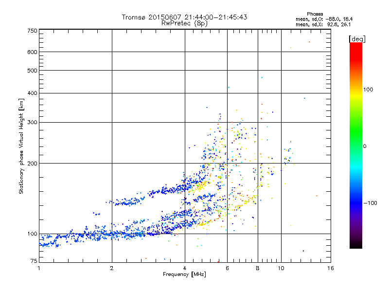Click the x-axis tick label '10'
The height and width of the screenshot is (292, 389).
tap(281, 268)
